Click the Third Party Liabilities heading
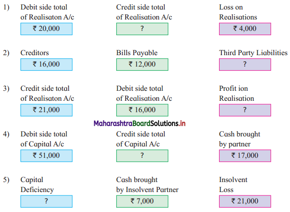 253,53
